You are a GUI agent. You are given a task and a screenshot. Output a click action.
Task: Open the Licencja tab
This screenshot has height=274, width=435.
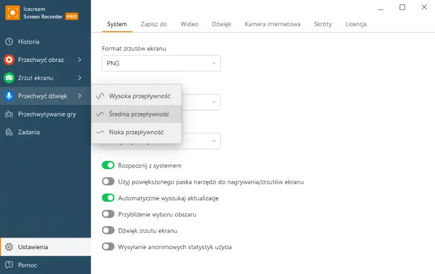click(356, 24)
